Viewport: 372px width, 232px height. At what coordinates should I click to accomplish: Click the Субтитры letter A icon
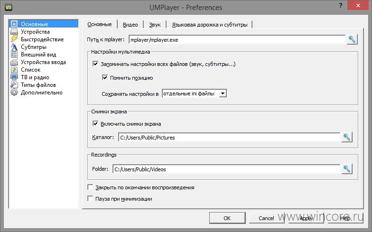tap(14, 46)
